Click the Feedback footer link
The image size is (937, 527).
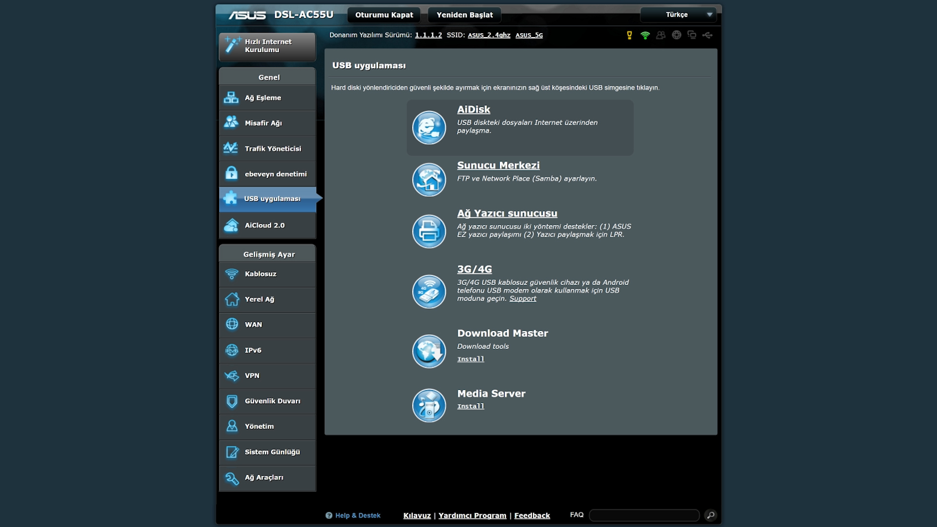[x=532, y=515]
